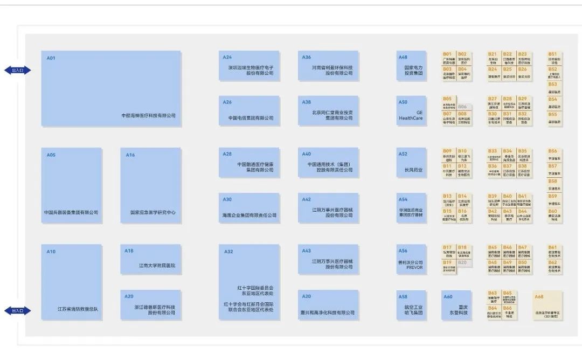Select the greyed-out booth B20
The width and height of the screenshot is (582, 348).
(464, 263)
